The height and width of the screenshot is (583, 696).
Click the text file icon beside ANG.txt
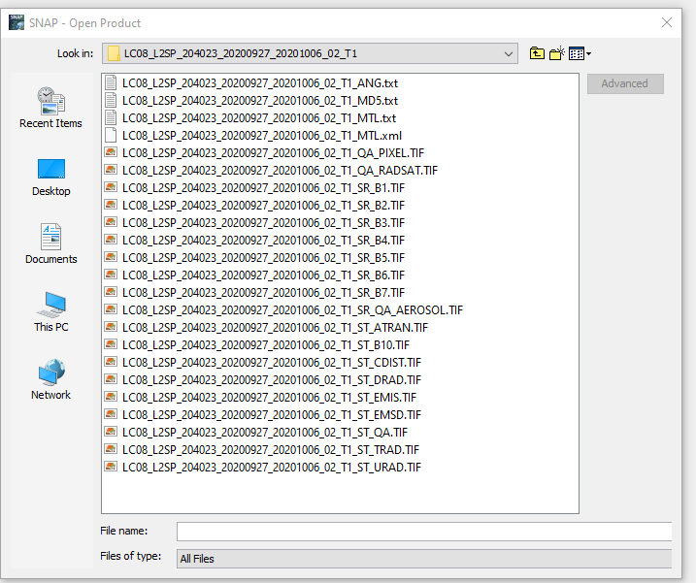coord(111,83)
